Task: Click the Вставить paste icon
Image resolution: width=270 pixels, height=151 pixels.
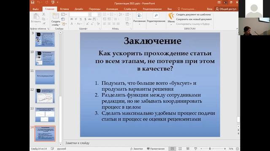Action: [x=36, y=17]
